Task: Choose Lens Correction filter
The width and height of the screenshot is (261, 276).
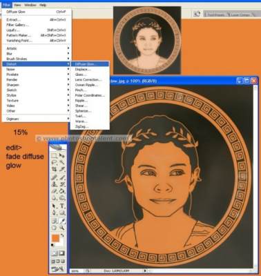Action: (x=90, y=79)
